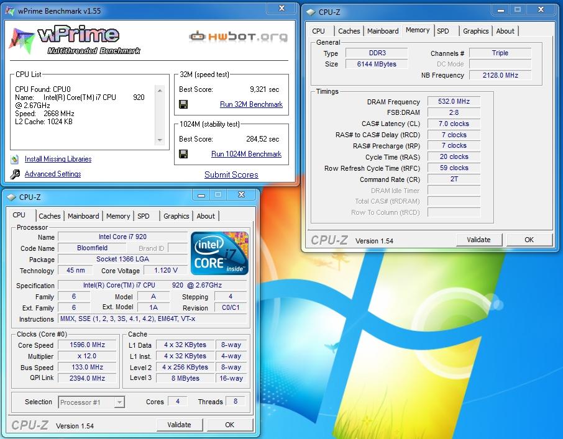
Task: Click the Install Missing Libraries icon
Action: tap(15, 159)
